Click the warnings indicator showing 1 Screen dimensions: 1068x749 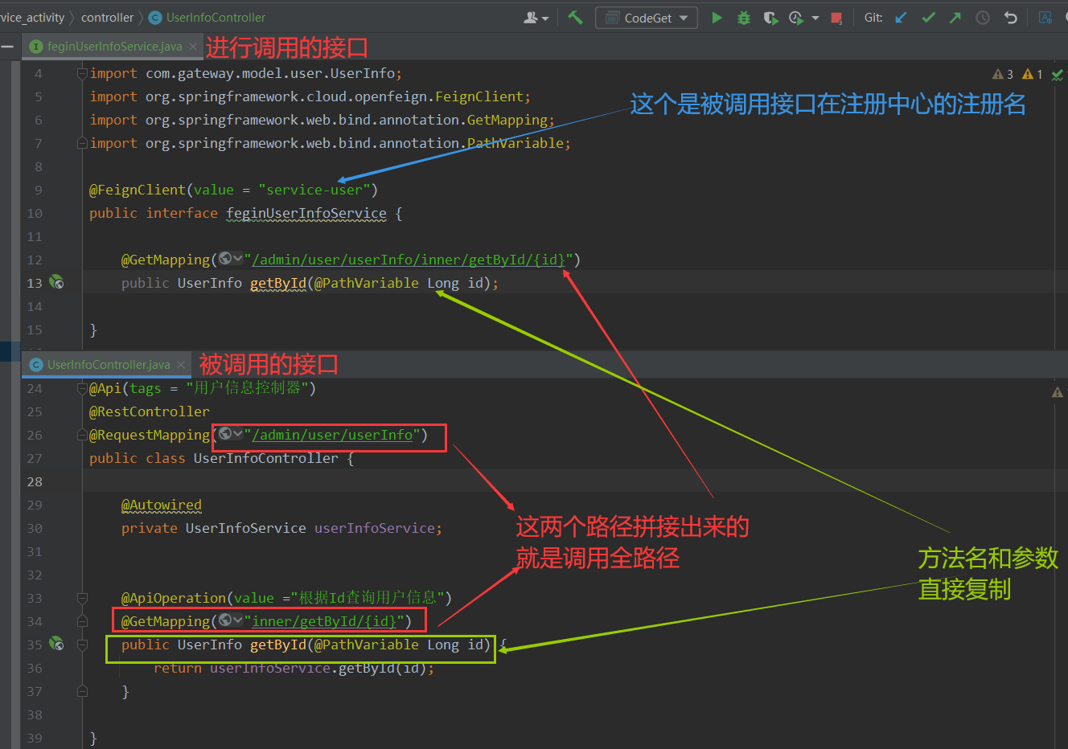pyautogui.click(x=1032, y=74)
